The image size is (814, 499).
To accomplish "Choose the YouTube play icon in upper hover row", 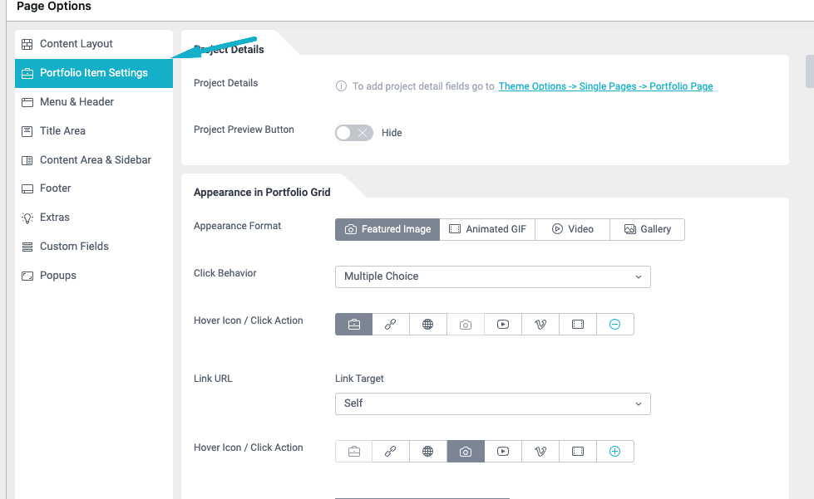I will [503, 325].
